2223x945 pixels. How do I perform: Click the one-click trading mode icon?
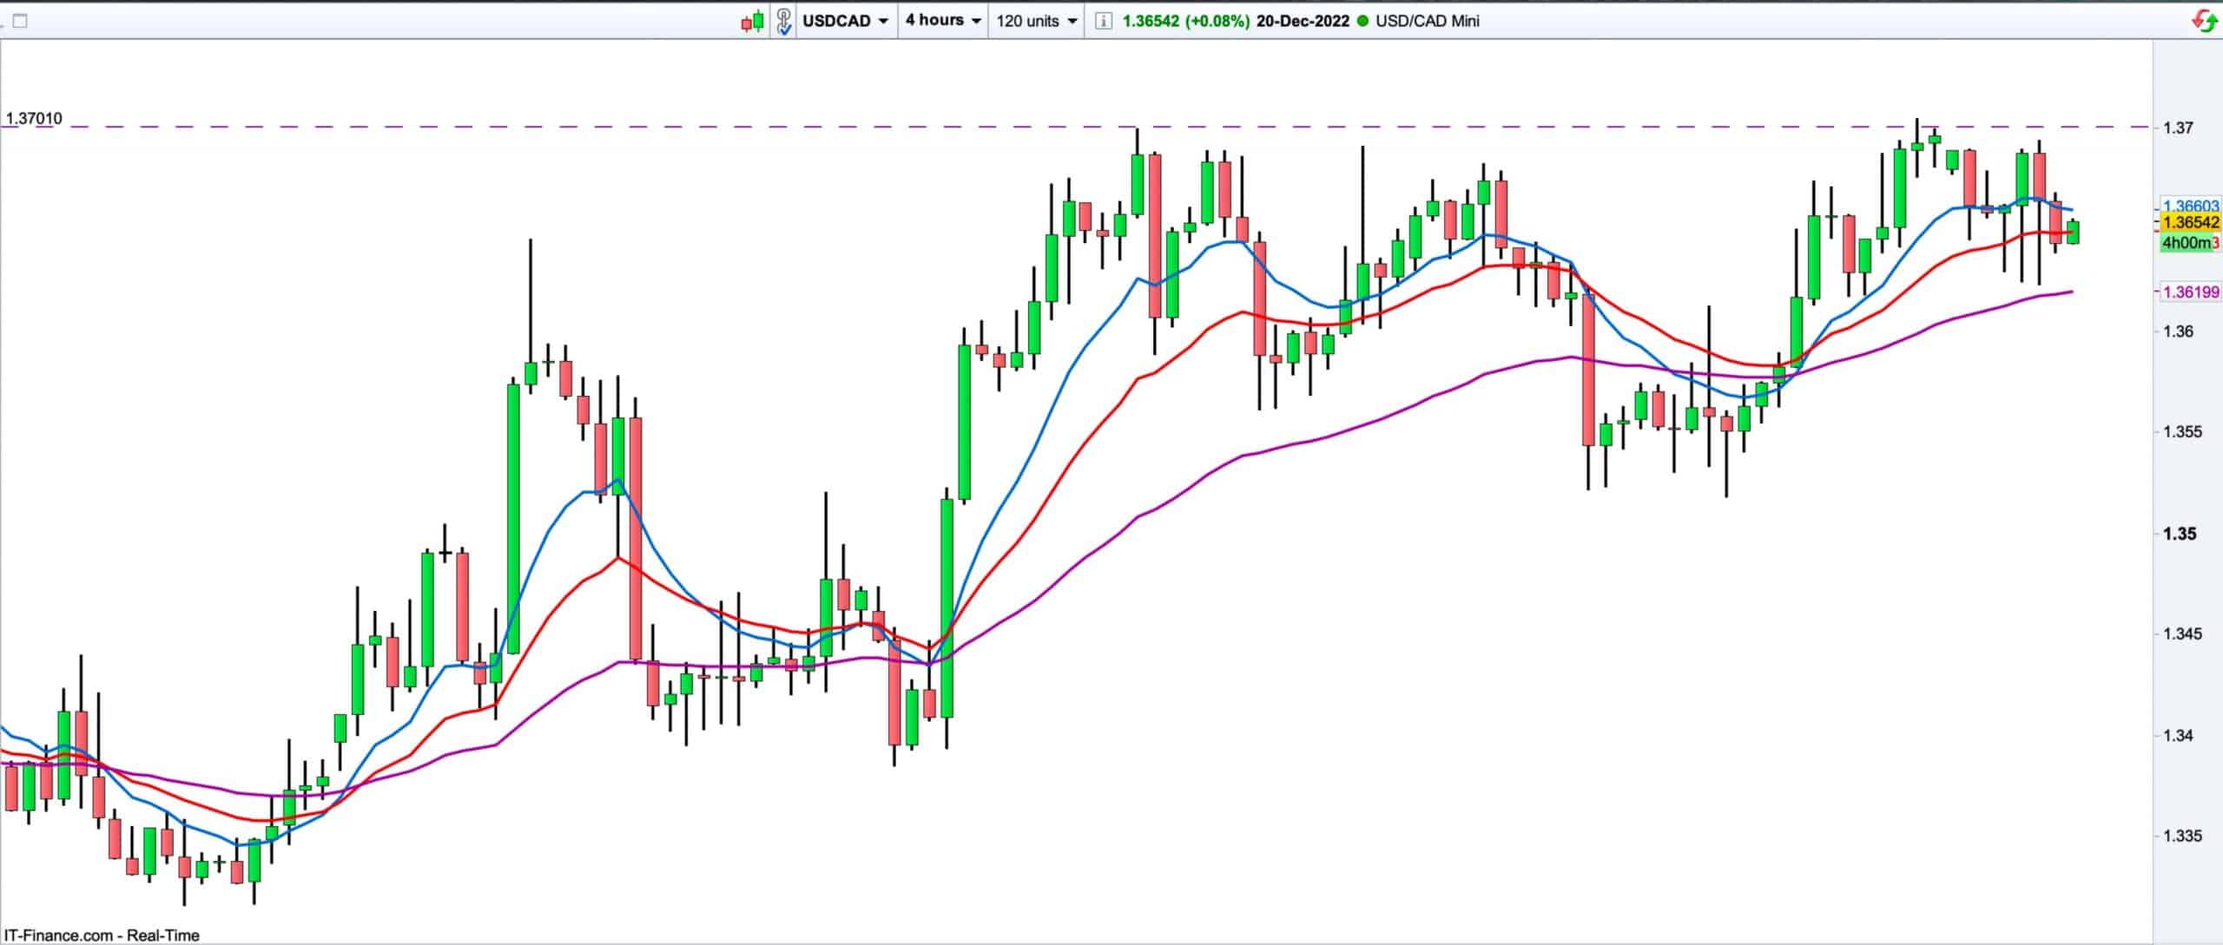coord(783,21)
